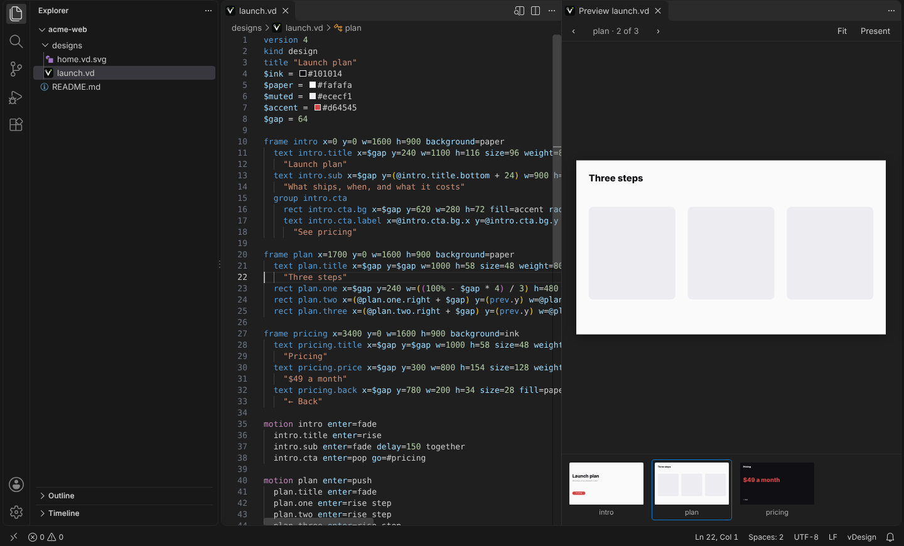904x546 pixels.
Task: Go to next frame in preview
Action: point(658,31)
